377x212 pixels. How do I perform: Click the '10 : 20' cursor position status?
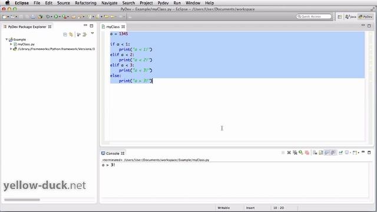279,208
